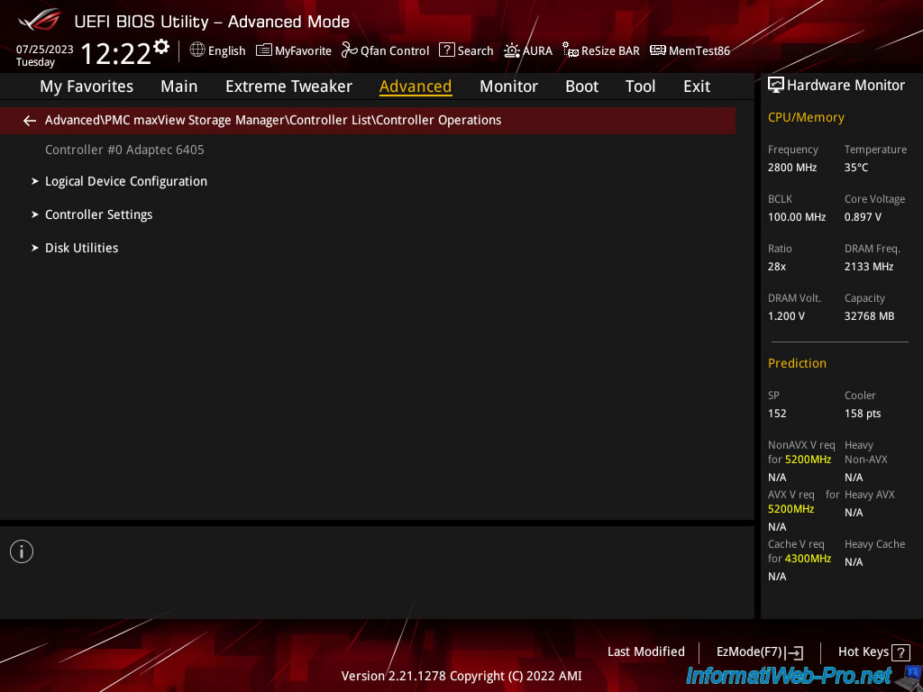Click the MyFavorite list icon
The image size is (923, 692).
pyautogui.click(x=264, y=50)
